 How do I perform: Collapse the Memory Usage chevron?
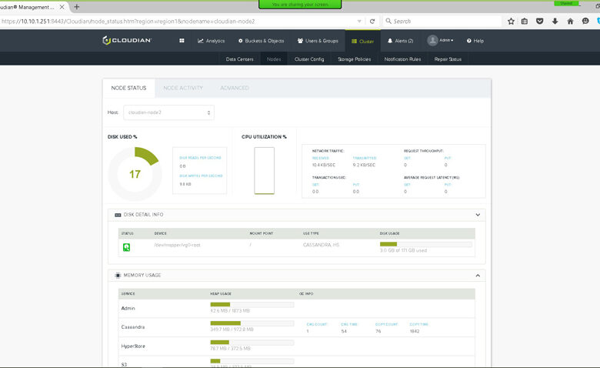click(478, 276)
